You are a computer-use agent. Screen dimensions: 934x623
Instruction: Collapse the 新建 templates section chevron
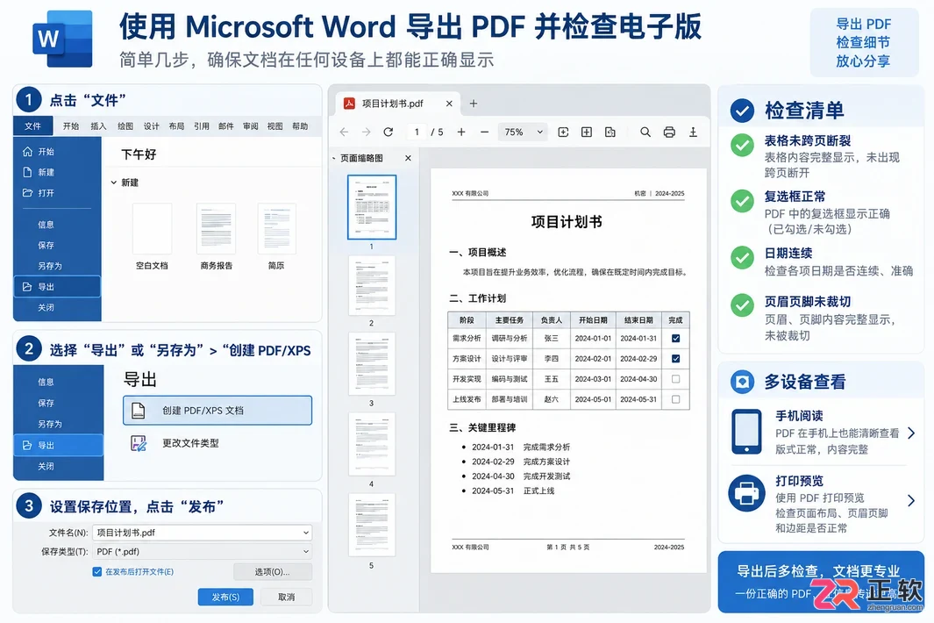(x=114, y=183)
